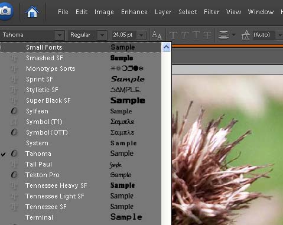Choose Sylfaen font

(x=80, y=111)
